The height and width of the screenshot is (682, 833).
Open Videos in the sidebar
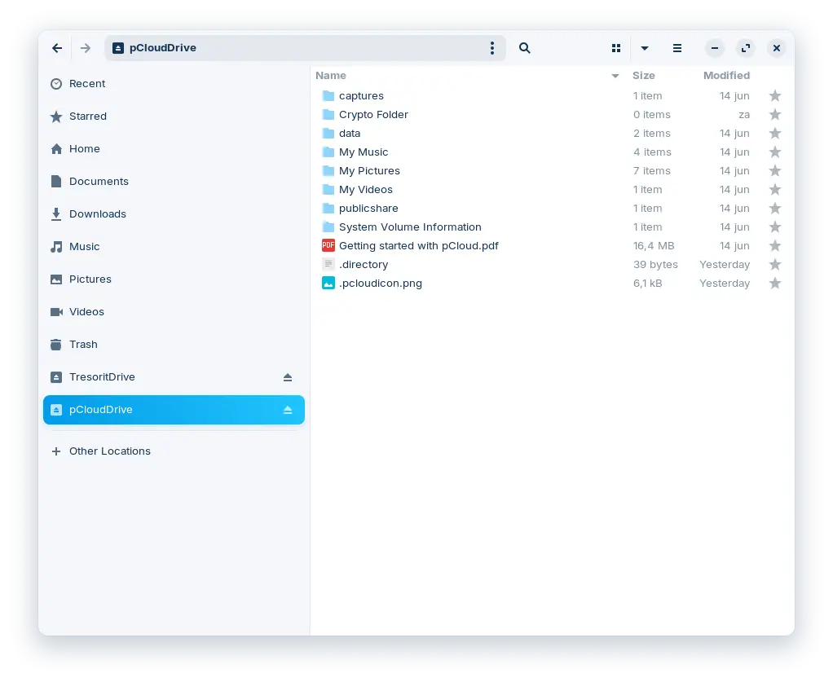pyautogui.click(x=174, y=312)
